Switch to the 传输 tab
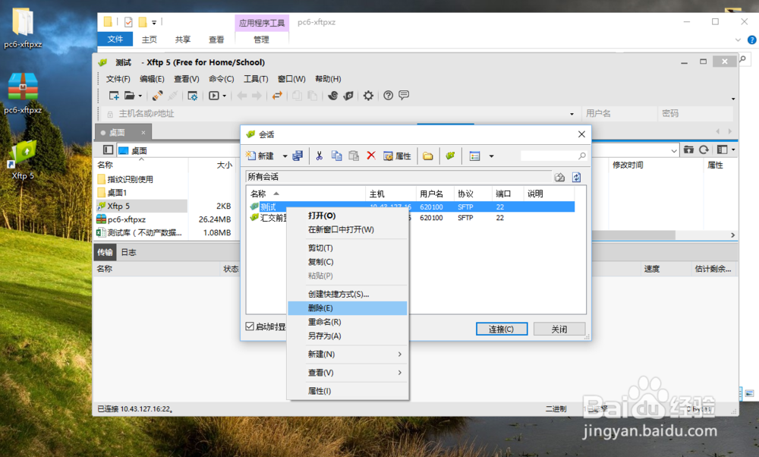The image size is (759, 457). point(105,252)
